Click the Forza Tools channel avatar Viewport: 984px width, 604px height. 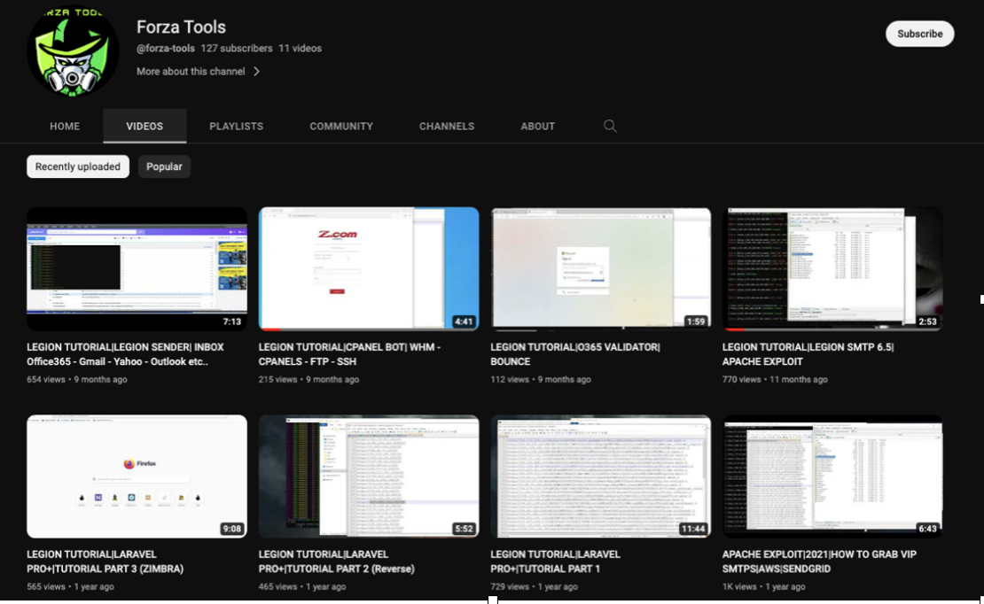[74, 51]
